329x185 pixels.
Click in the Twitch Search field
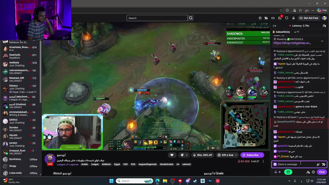click(x=157, y=18)
